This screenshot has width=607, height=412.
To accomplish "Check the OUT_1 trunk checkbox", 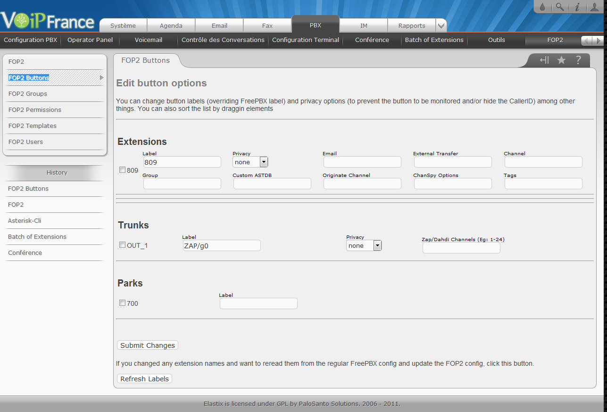I will click(x=123, y=245).
